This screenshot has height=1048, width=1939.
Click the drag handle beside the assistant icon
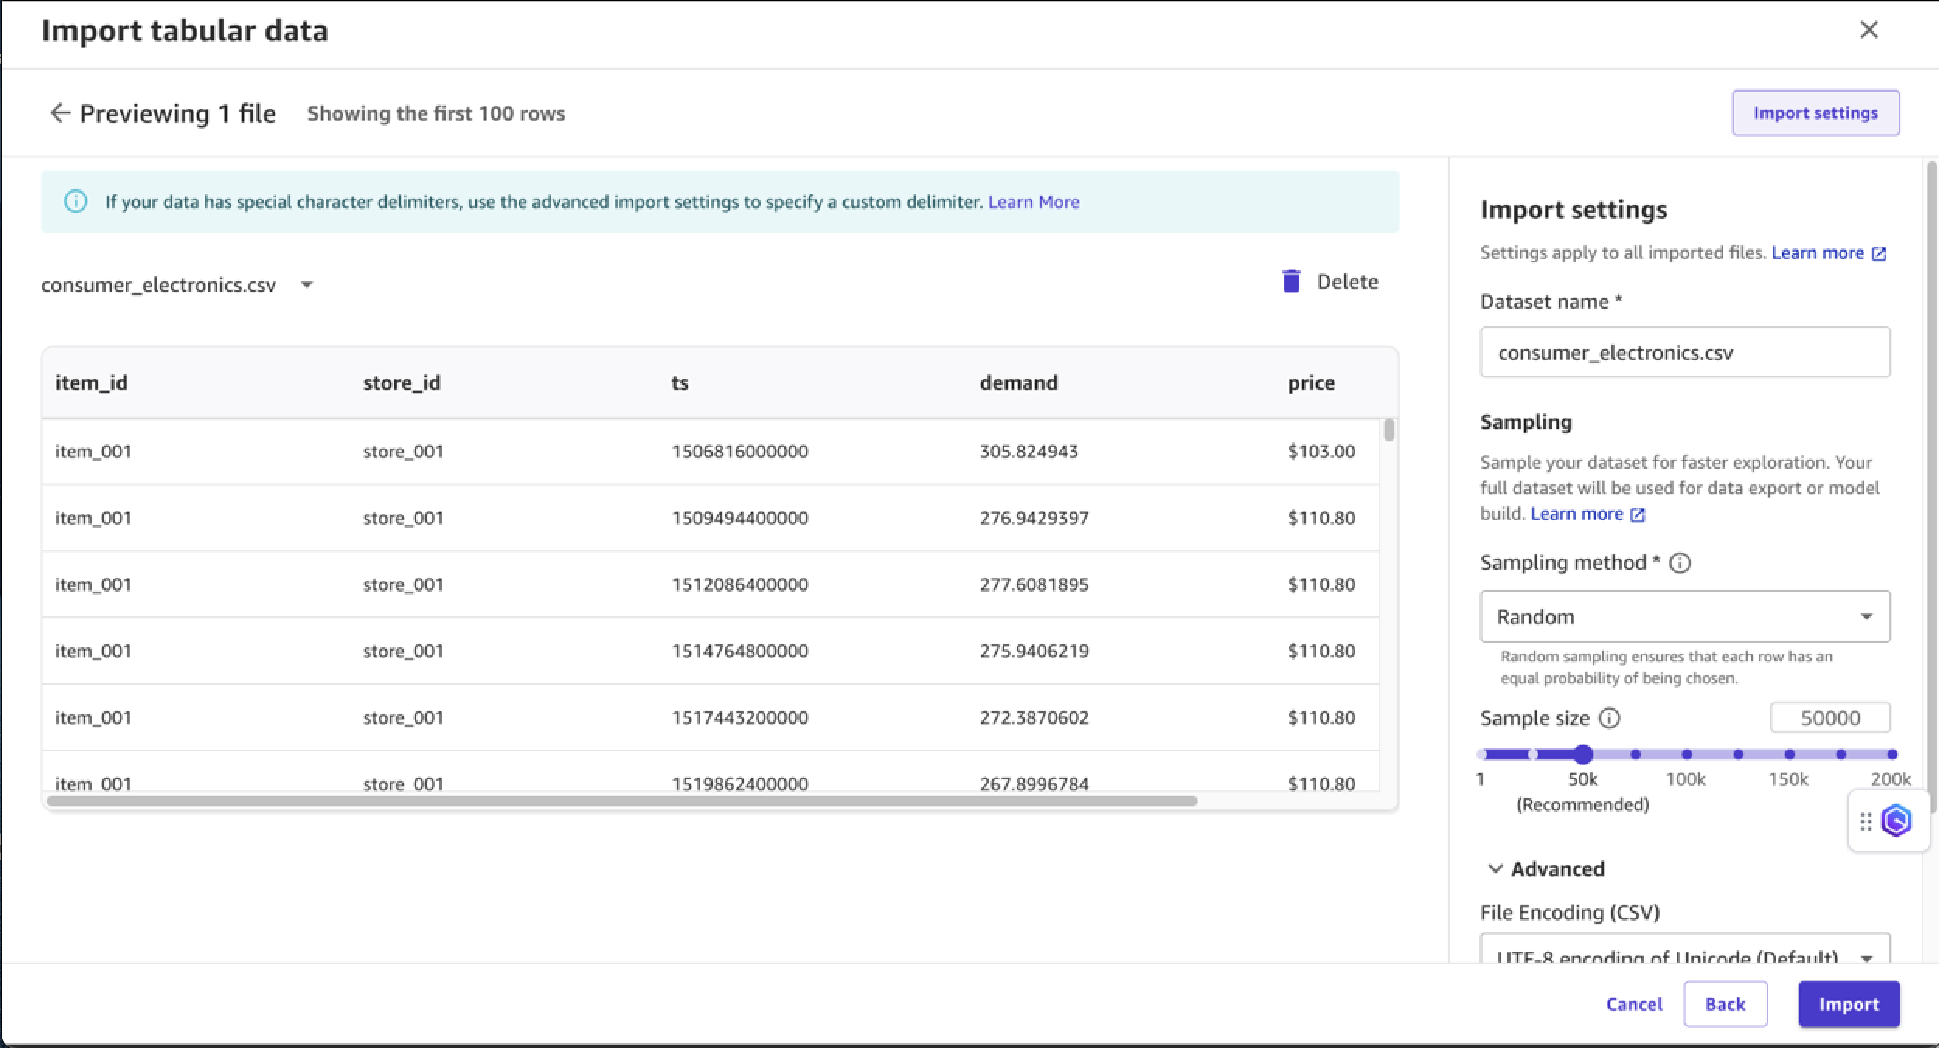tap(1866, 821)
